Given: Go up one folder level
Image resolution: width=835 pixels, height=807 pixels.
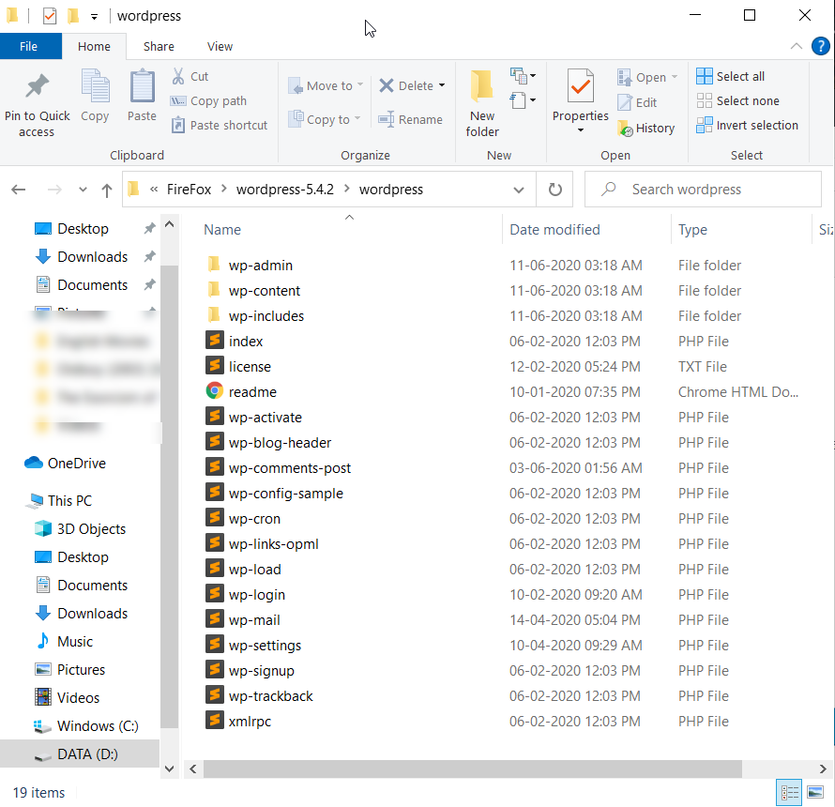Looking at the screenshot, I should (x=107, y=190).
